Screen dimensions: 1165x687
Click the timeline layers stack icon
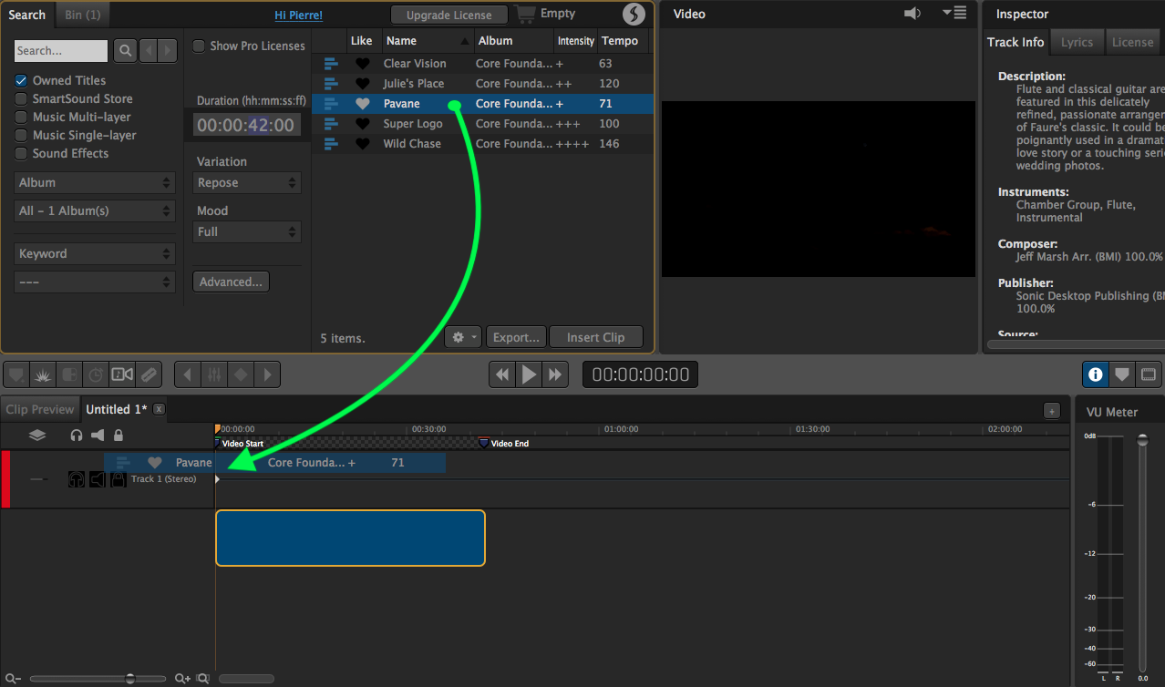tap(37, 436)
